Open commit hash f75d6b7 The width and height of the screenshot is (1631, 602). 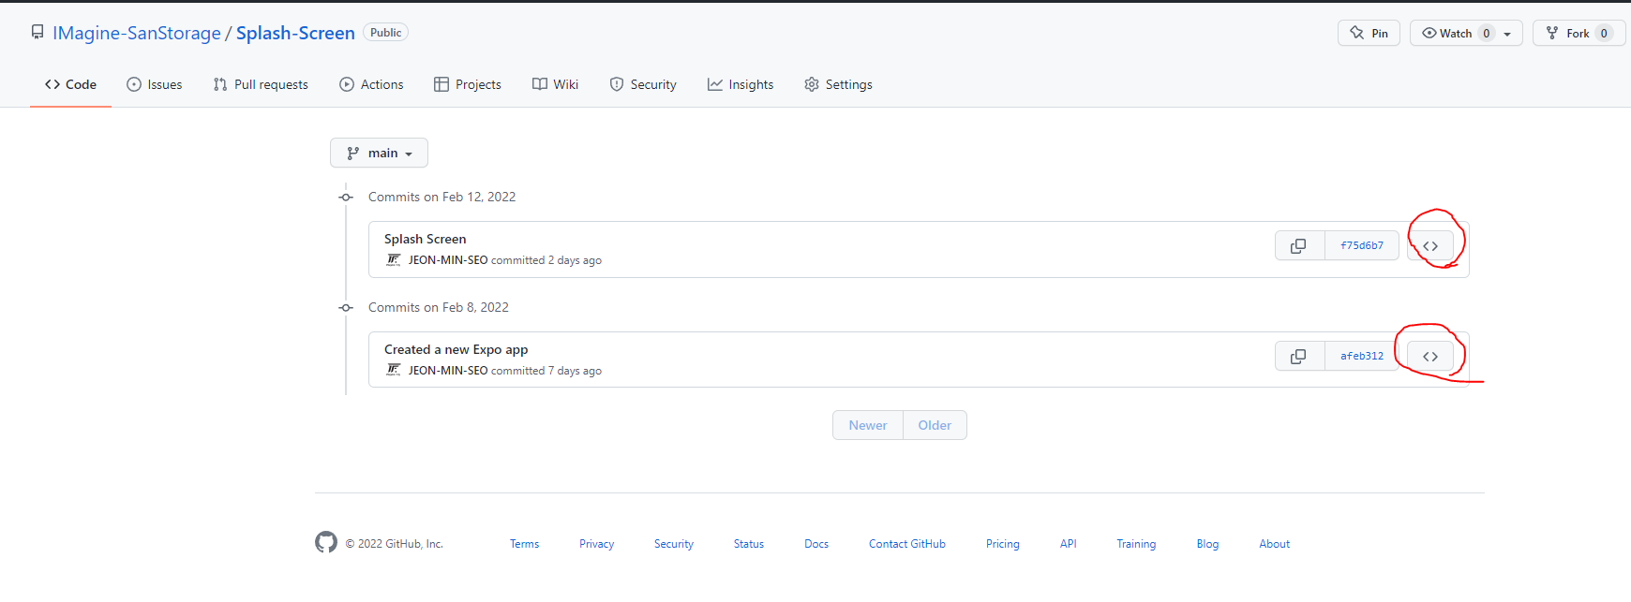[1362, 245]
